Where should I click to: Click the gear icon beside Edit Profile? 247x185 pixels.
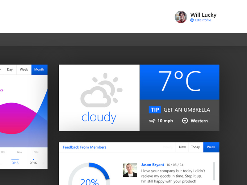(x=192, y=20)
